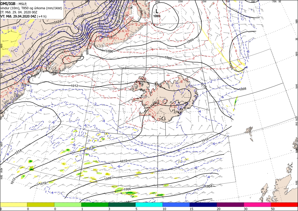Click the Faroe Islands on the map
The width and height of the screenshot is (298, 211).
249,133
